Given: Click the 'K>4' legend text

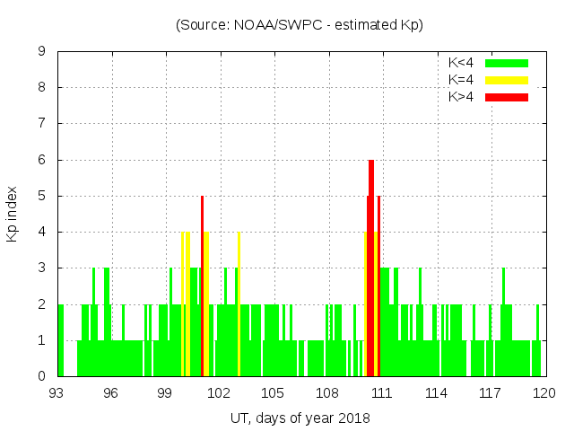Looking at the screenshot, I should tap(460, 96).
